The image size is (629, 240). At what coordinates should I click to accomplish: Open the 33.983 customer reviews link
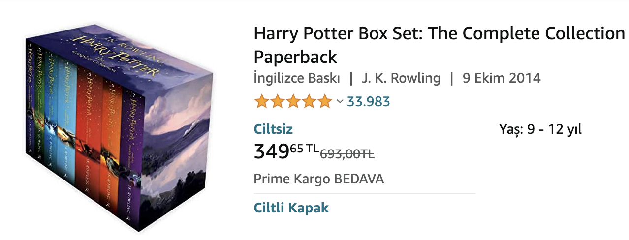click(x=368, y=102)
